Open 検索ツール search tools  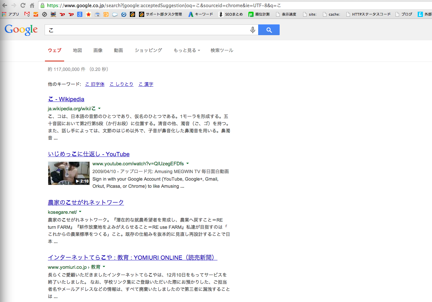[x=222, y=50]
